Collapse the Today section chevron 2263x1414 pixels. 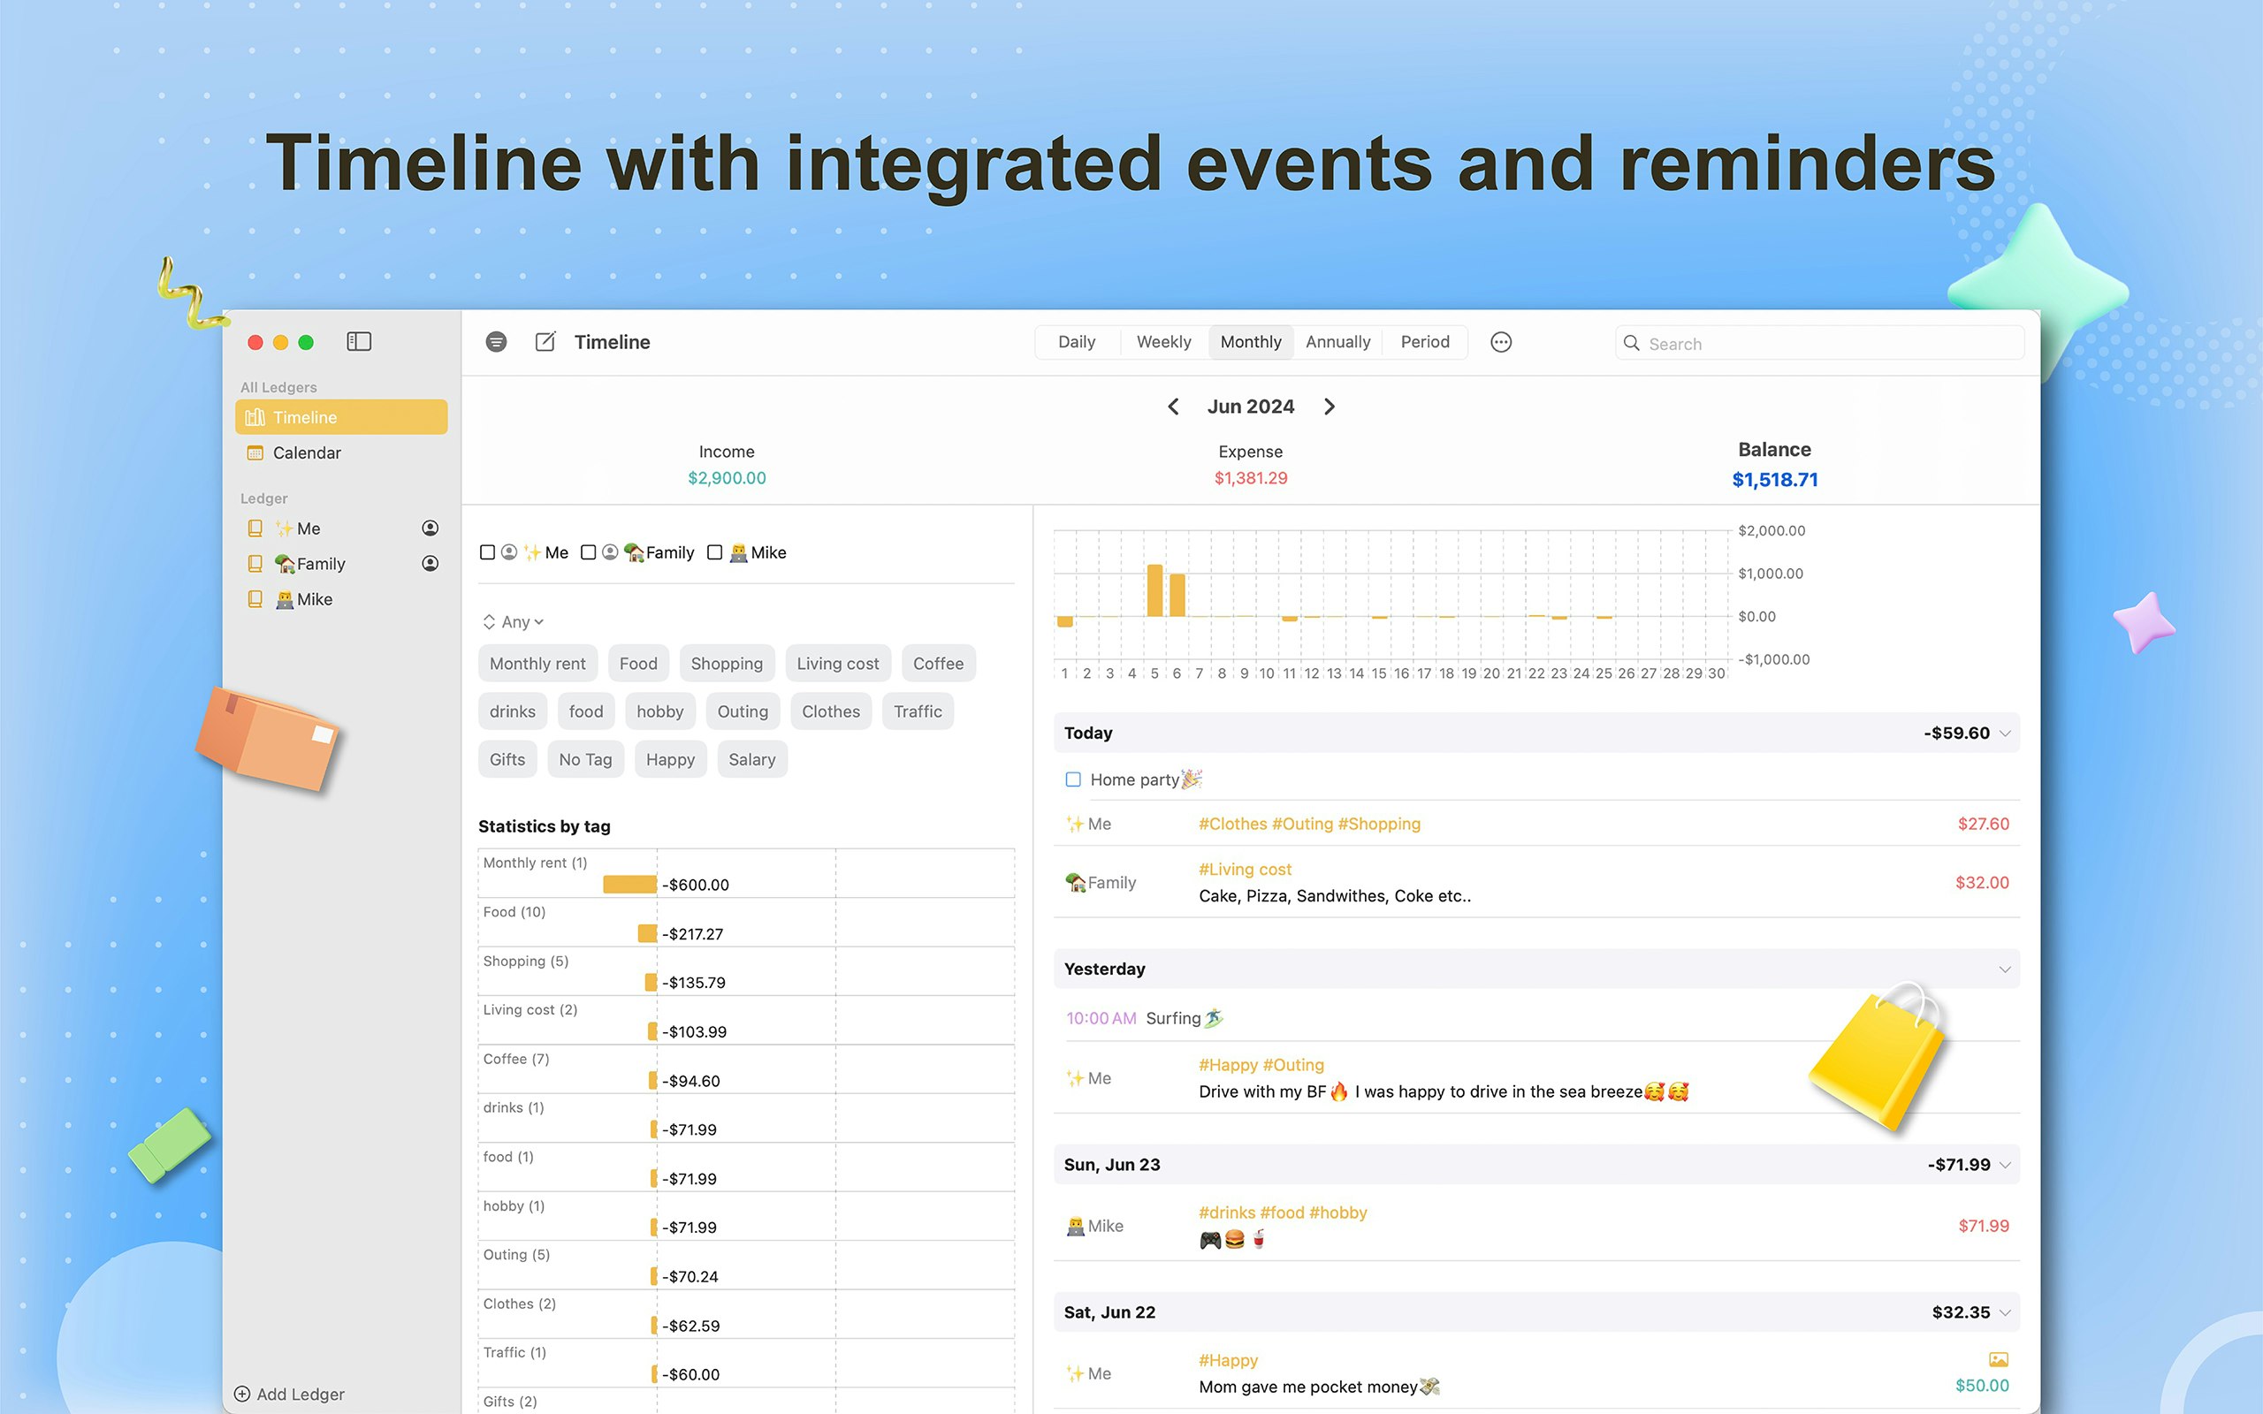point(2005,734)
